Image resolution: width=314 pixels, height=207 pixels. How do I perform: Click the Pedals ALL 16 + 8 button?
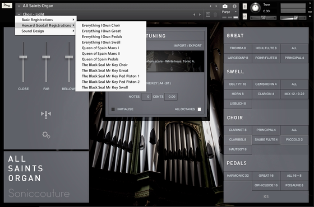pyautogui.click(x=294, y=176)
